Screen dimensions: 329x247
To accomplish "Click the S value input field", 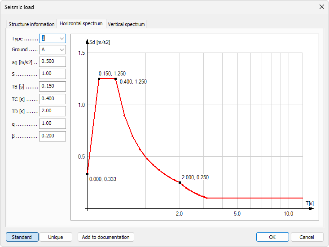I will coord(53,74).
